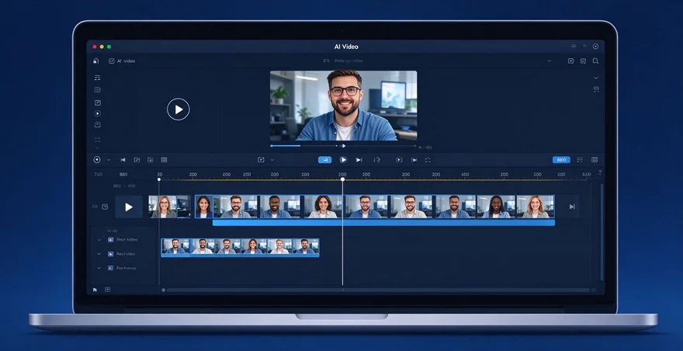Click the circled play icon in sidebar
The height and width of the screenshot is (351, 683).
coord(97,113)
